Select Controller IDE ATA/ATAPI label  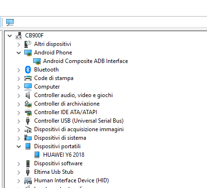[65, 112]
